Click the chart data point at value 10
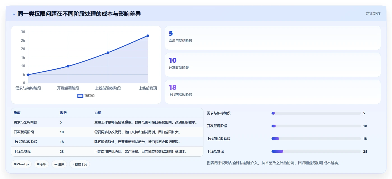The height and width of the screenshot is (179, 392). pyautogui.click(x=68, y=66)
